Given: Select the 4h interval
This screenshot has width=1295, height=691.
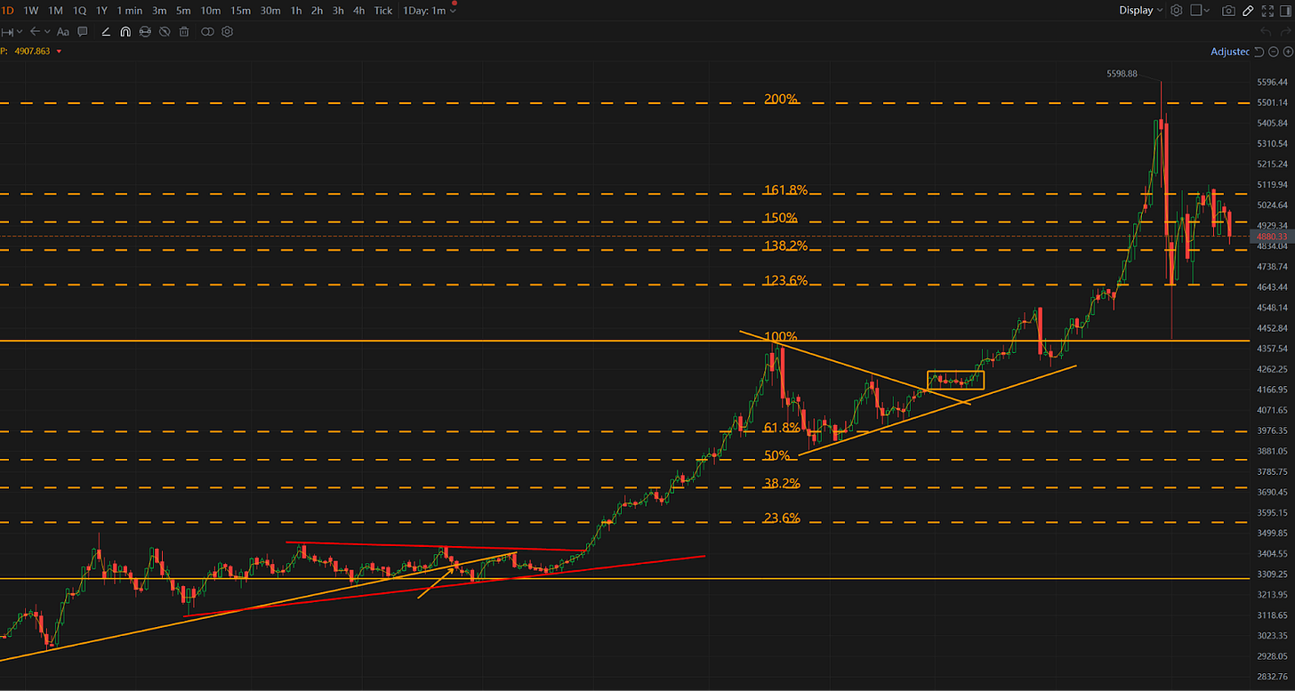Looking at the screenshot, I should (x=358, y=11).
